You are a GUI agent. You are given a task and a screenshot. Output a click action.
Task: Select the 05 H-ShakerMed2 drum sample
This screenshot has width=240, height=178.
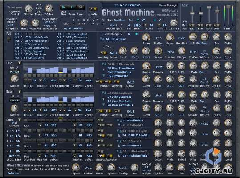click(x=134, y=156)
